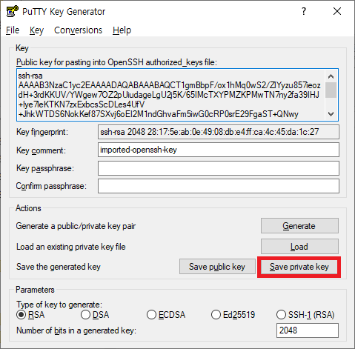Click 'Number of bits in a generated key:' label
The width and height of the screenshot is (355, 349).
[x=76, y=330]
